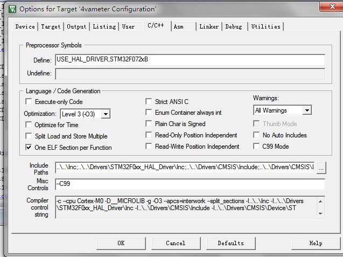The width and height of the screenshot is (343, 257).
Task: Click the OK button
Action: click(x=121, y=243)
